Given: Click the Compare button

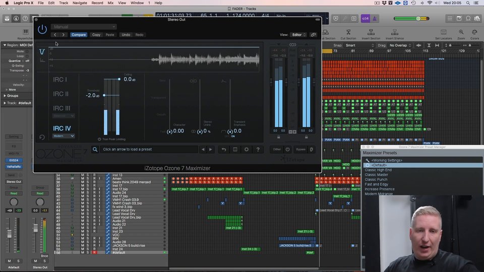Looking at the screenshot, I should coord(79,35).
